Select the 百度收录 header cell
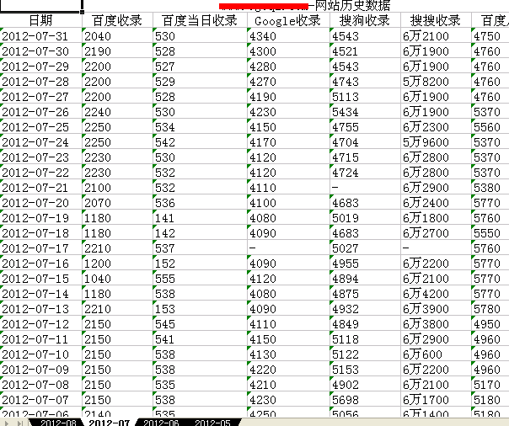Screen dimensions: 509x426 pyautogui.click(x=116, y=20)
